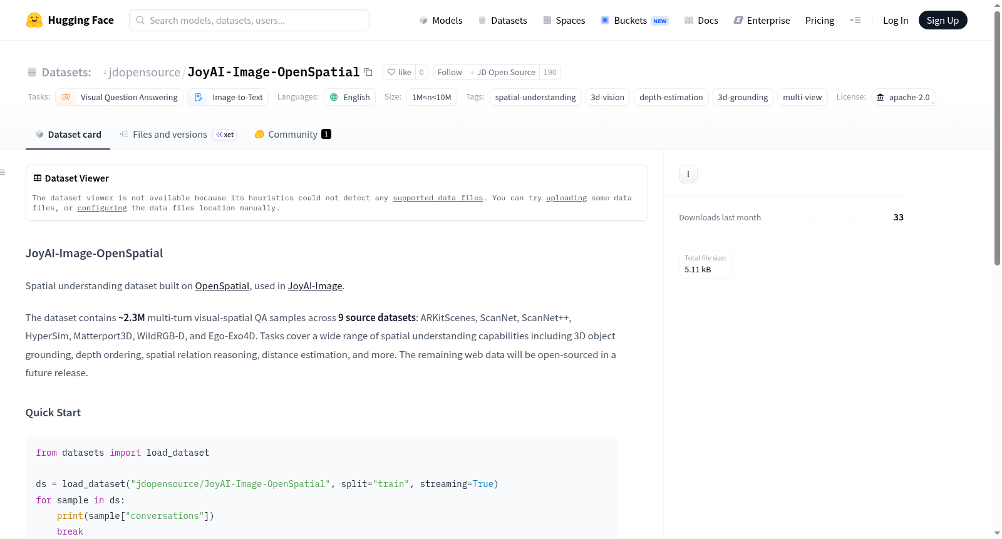Click the depth-estimation tag
The height and width of the screenshot is (539, 1002).
pos(671,97)
